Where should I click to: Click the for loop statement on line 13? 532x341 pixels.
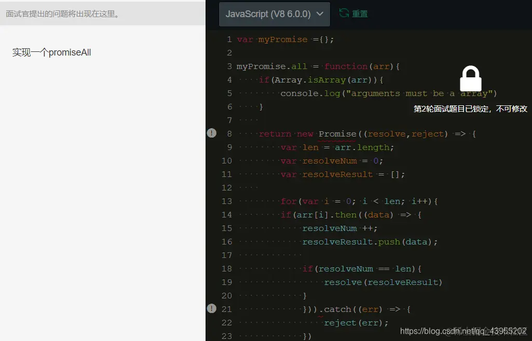359,201
